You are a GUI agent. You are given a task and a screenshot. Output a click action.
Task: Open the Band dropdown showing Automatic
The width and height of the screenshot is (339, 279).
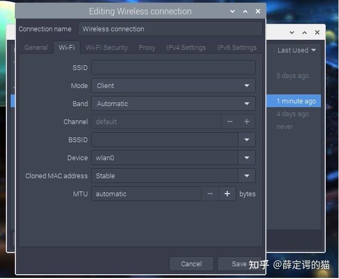point(173,103)
